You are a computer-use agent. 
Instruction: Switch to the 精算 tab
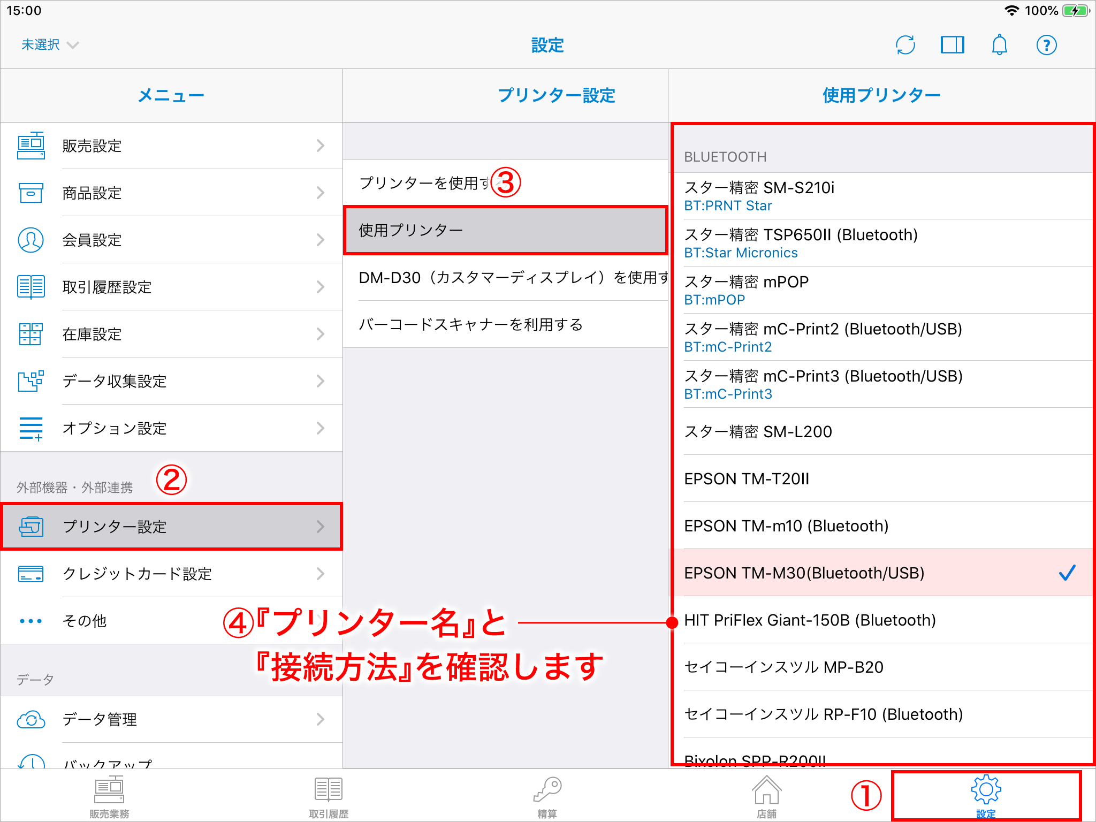point(547,796)
